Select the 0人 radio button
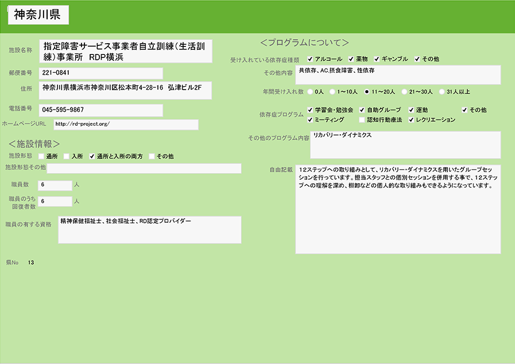 [311, 91]
